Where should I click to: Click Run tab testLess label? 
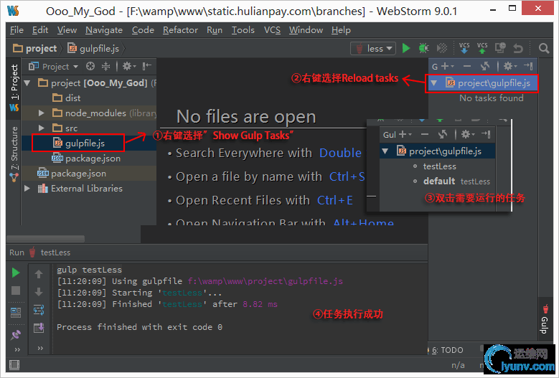pyautogui.click(x=55, y=252)
